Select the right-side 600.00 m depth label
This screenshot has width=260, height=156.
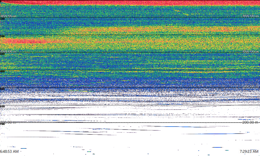pyautogui.click(x=250, y=52)
